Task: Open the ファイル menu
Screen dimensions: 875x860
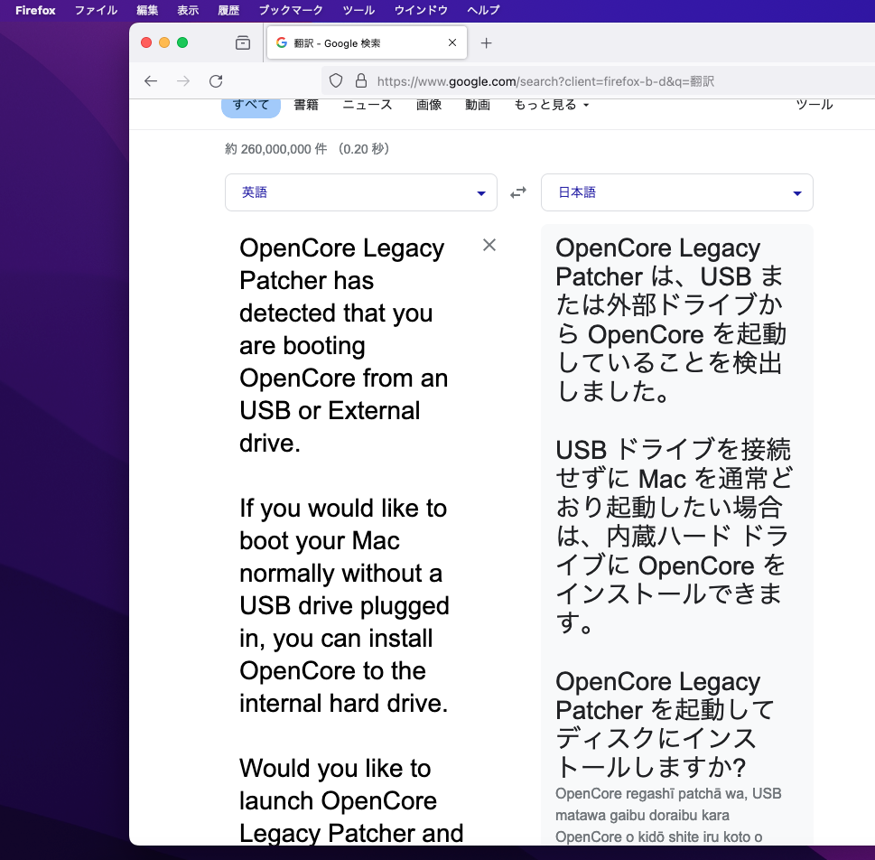Action: pyautogui.click(x=96, y=10)
